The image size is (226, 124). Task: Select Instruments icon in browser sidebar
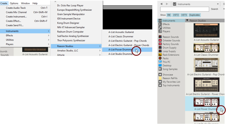tap(160, 21)
